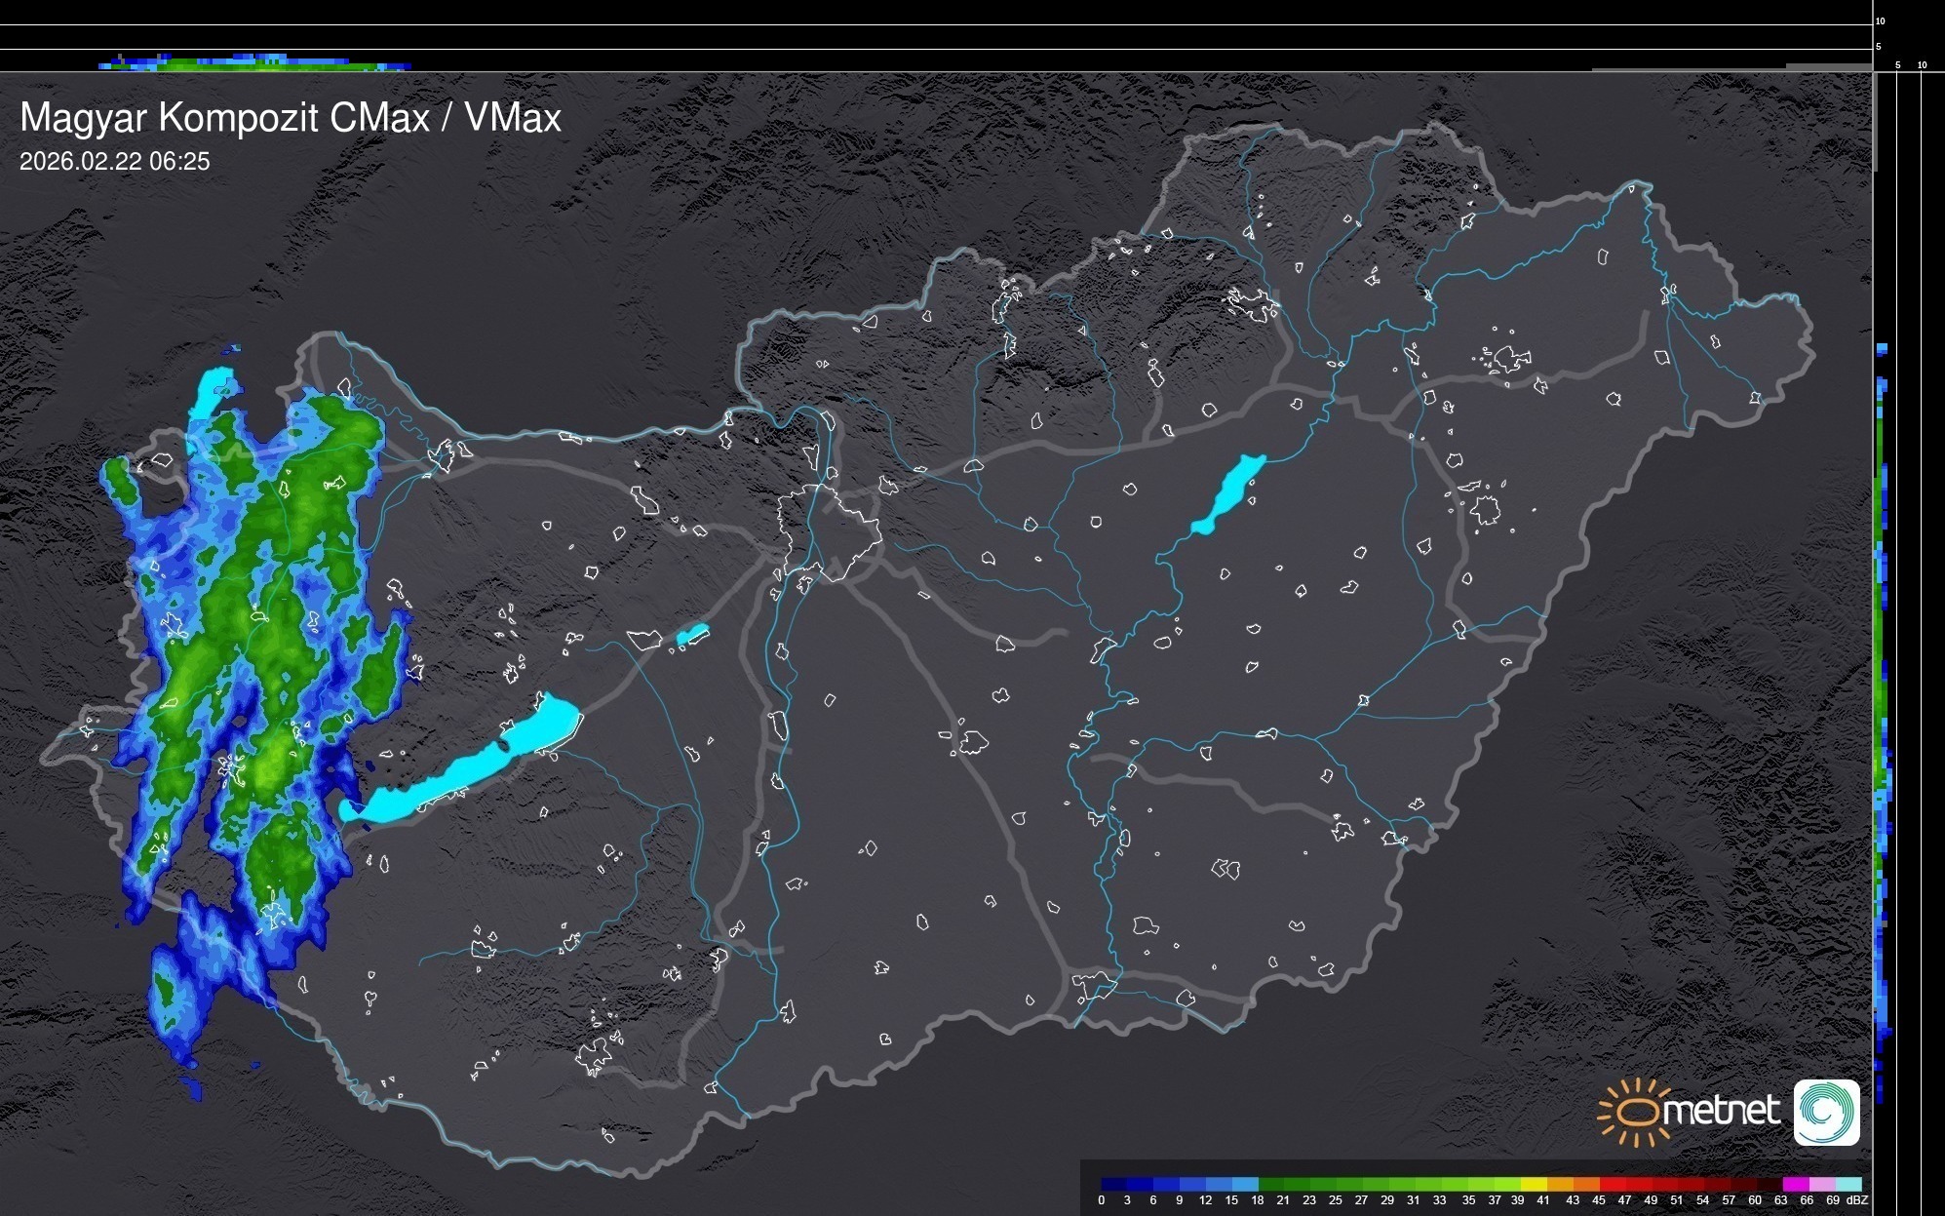Click small Lake Velence near Balaton
This screenshot has width=1945, height=1216.
click(x=692, y=635)
